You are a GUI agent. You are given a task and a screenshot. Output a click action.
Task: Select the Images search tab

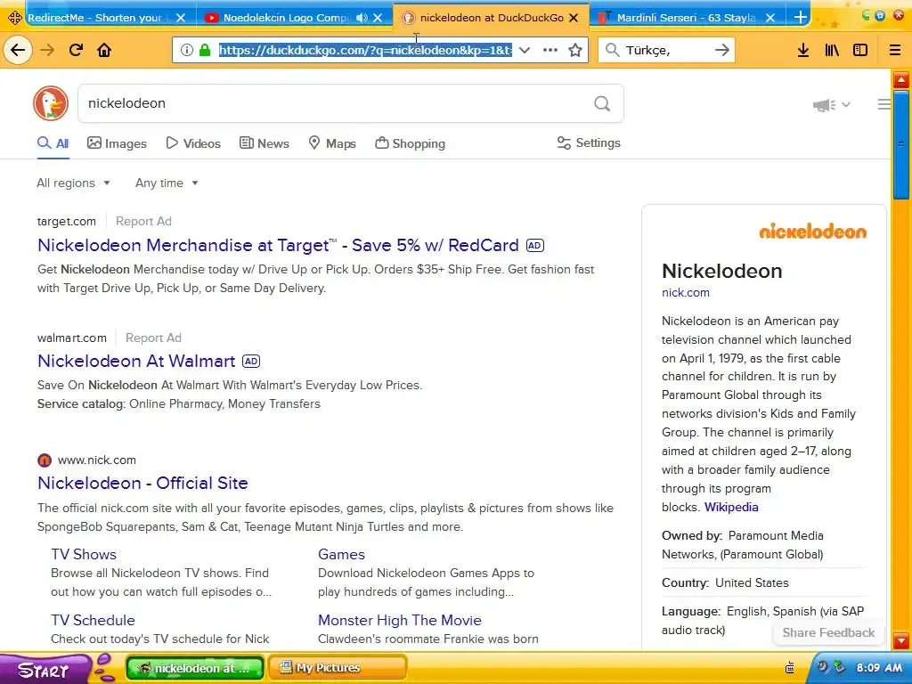click(x=117, y=143)
